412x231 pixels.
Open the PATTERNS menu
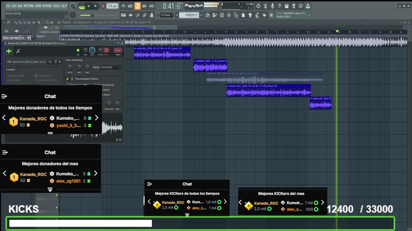29,6
